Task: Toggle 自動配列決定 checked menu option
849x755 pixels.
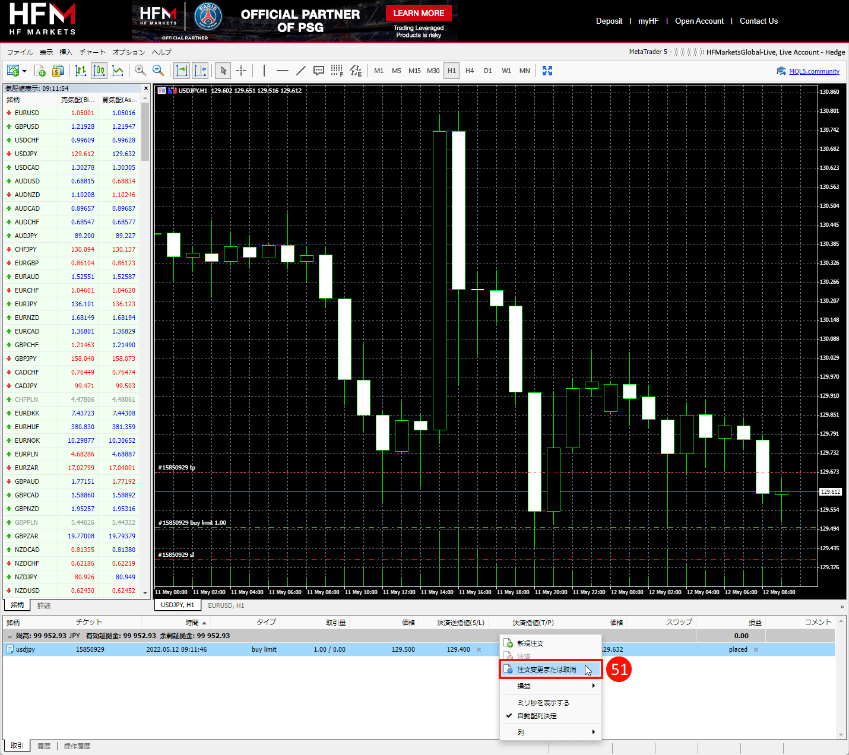Action: click(537, 716)
